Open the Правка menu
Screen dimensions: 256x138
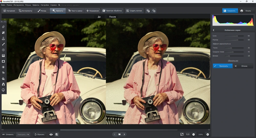[x=9, y=5]
